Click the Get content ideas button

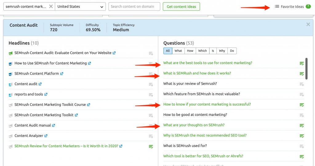[181, 6]
